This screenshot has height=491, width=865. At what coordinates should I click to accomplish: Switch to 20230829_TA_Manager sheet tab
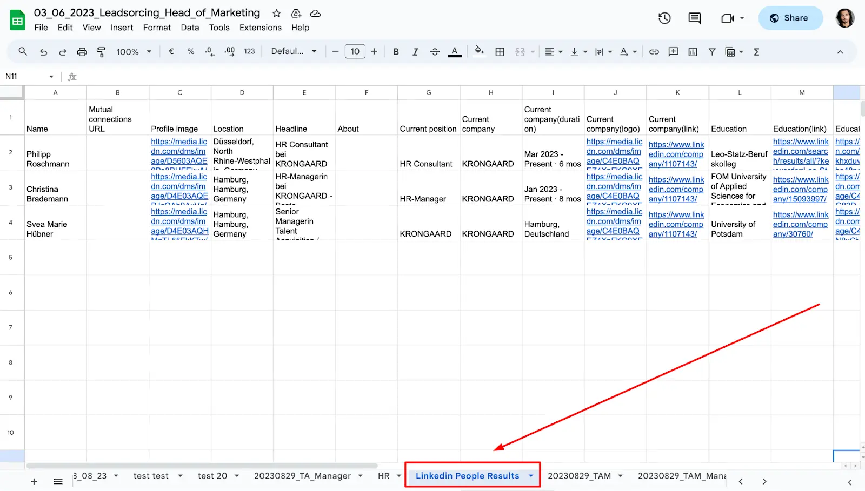coord(302,476)
